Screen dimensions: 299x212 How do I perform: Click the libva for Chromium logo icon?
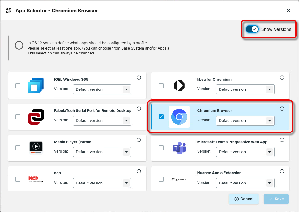pos(179,85)
